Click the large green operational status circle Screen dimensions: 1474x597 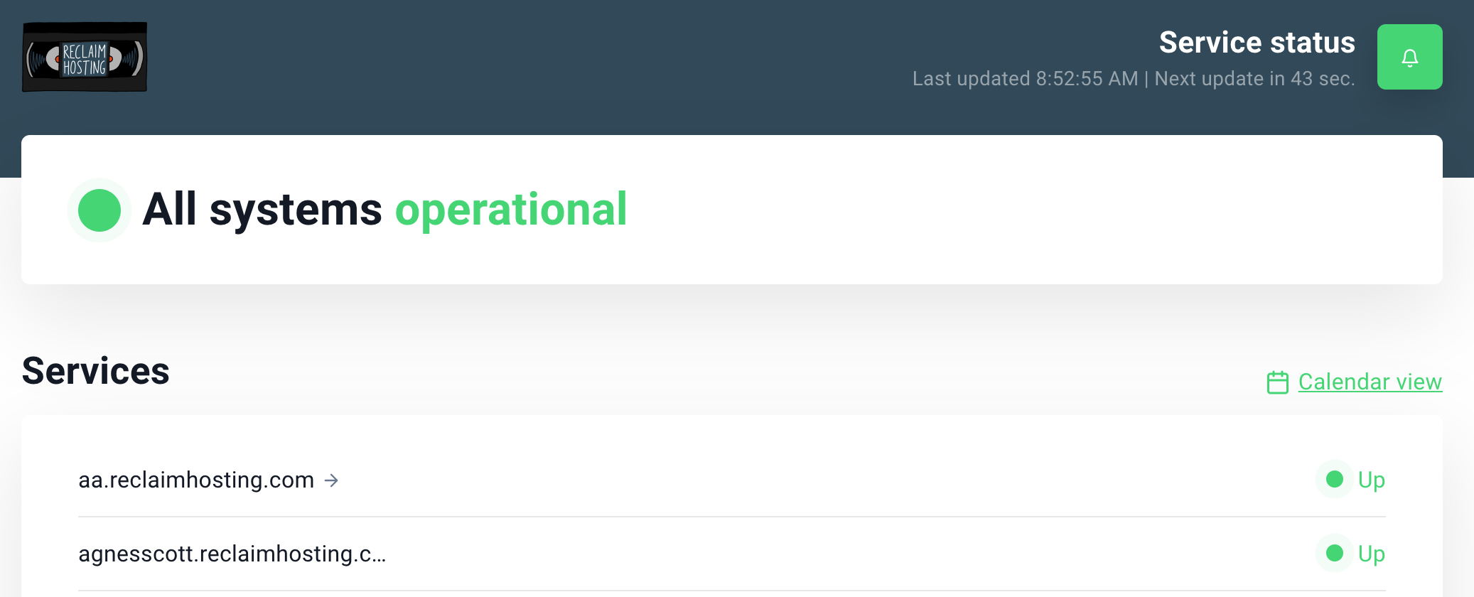point(99,210)
